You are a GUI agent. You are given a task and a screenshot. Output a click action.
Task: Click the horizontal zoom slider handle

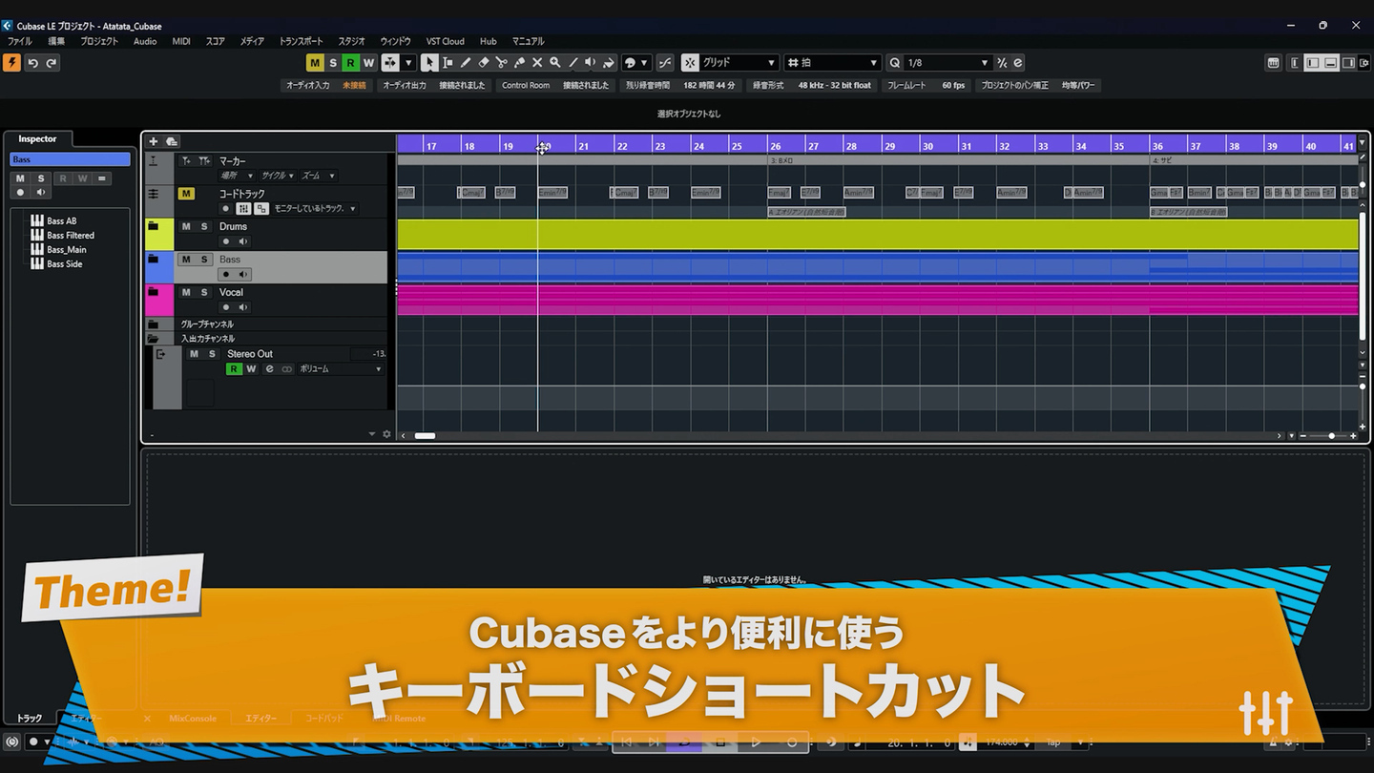pos(1331,436)
